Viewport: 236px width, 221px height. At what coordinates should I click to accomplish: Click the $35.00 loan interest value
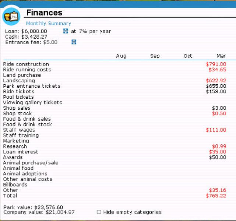(218, 152)
